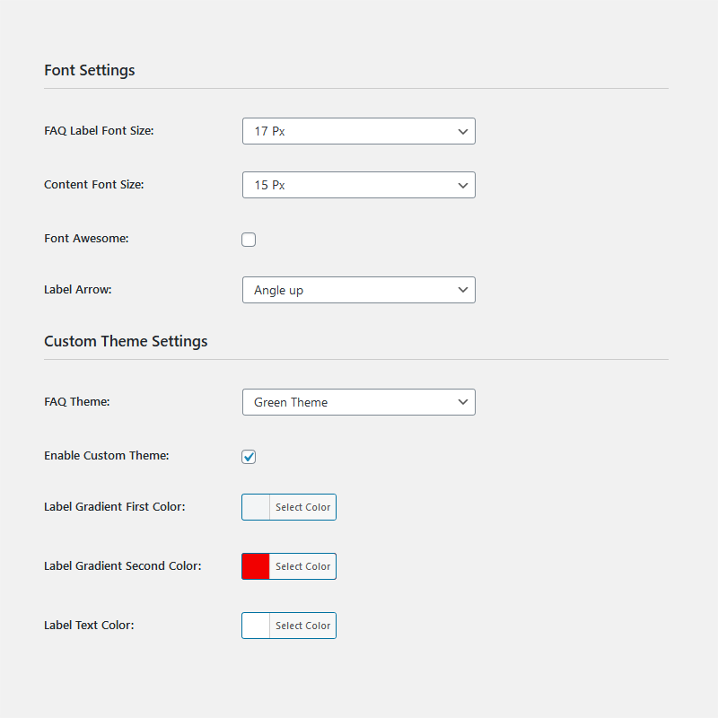The image size is (718, 718).
Task: Enable the Font Awesome checkbox
Action: (x=249, y=240)
